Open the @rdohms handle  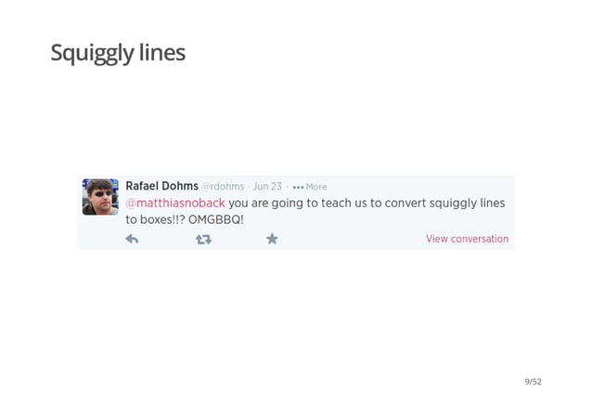pyautogui.click(x=223, y=187)
